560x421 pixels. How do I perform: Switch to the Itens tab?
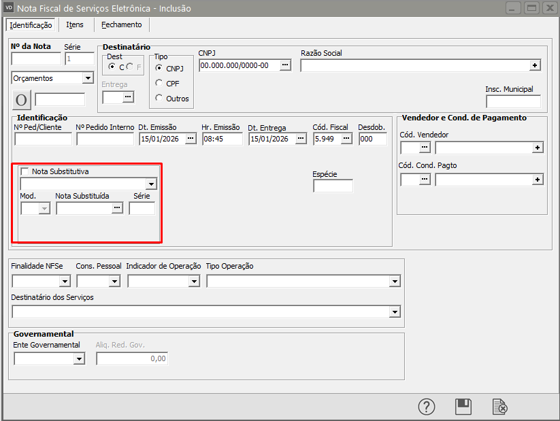75,24
